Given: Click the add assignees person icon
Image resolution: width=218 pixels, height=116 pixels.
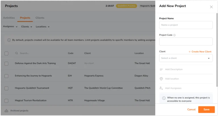Looking at the screenshot, I should coord(161,88).
